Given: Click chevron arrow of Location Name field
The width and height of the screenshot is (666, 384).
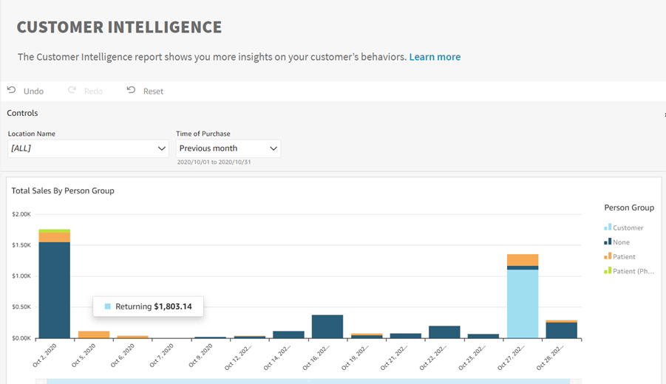Looking at the screenshot, I should point(161,148).
